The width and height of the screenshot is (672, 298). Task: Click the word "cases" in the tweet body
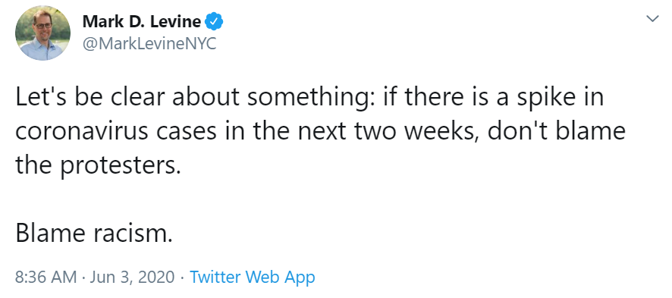[x=187, y=132]
